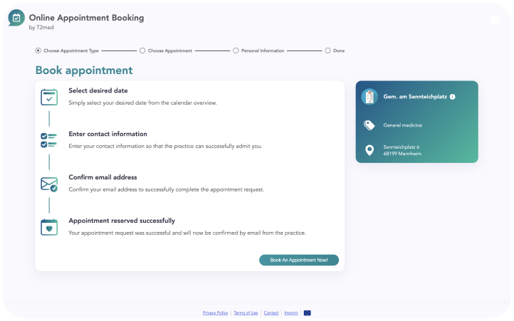
Task: Open the Terms of Use link
Action: [x=246, y=312]
